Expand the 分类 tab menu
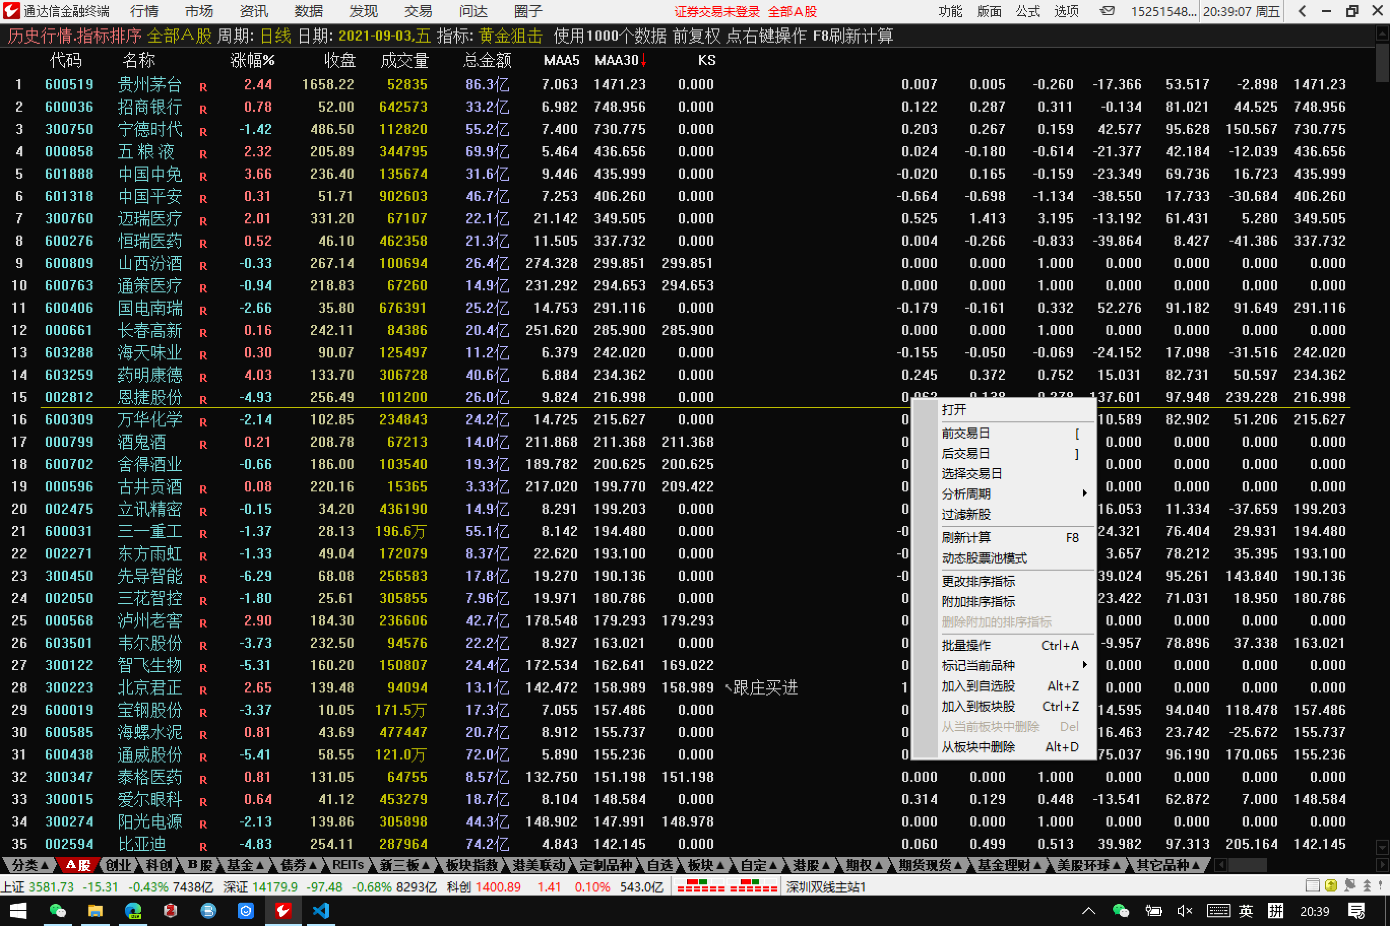This screenshot has height=926, width=1390. (x=30, y=865)
